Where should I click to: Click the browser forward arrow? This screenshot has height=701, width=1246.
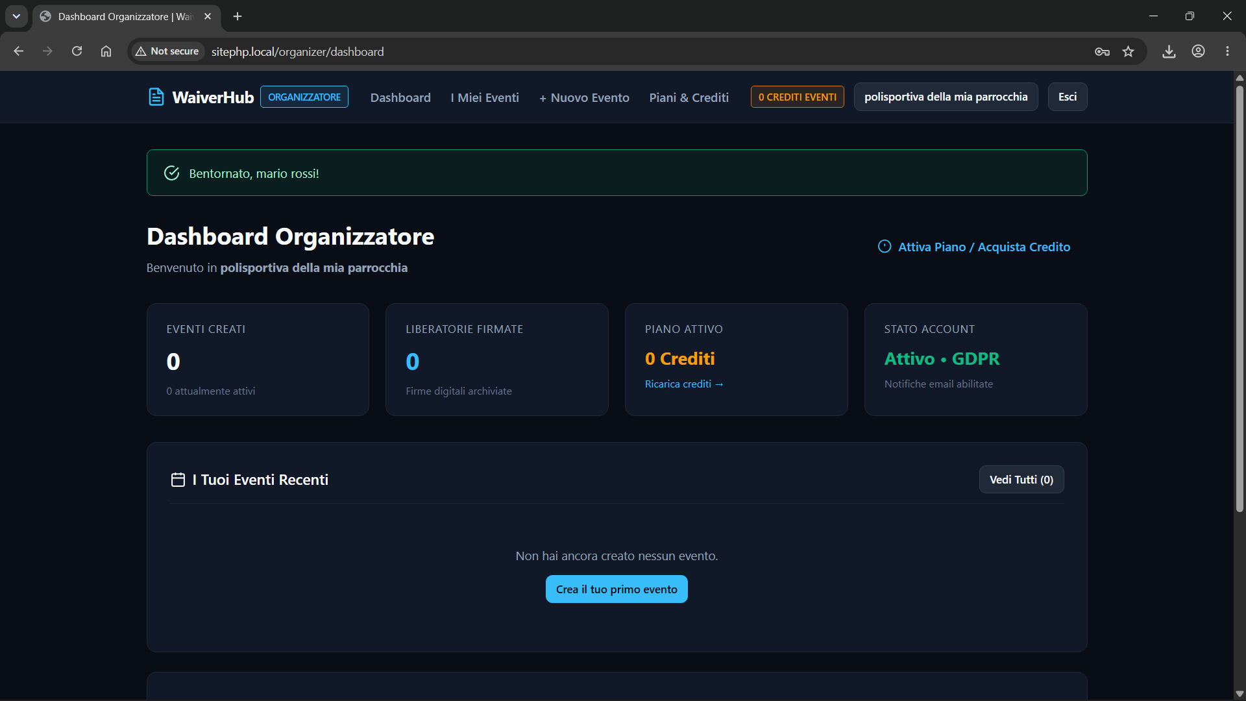[x=47, y=51]
